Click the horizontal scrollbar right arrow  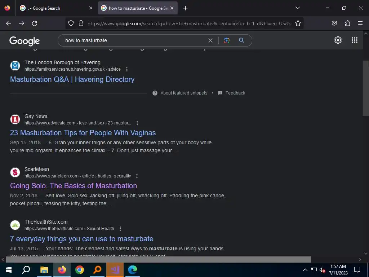360,260
